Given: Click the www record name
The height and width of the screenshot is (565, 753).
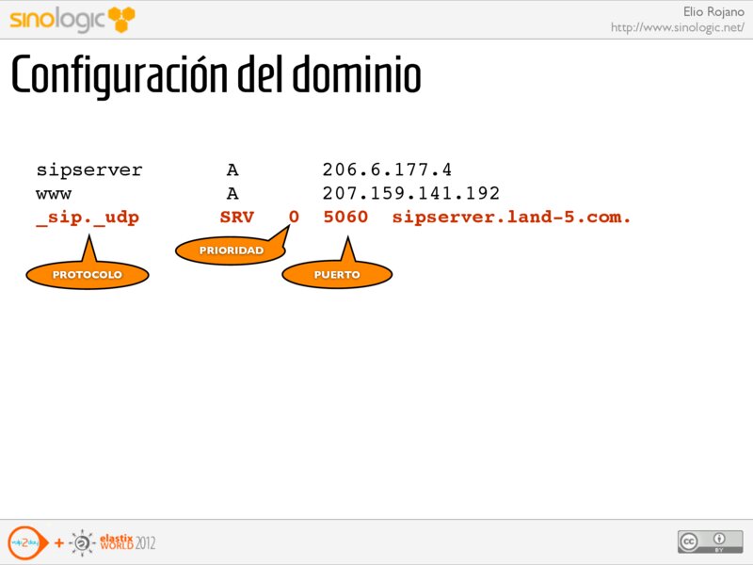Looking at the screenshot, I should pyautogui.click(x=54, y=194).
